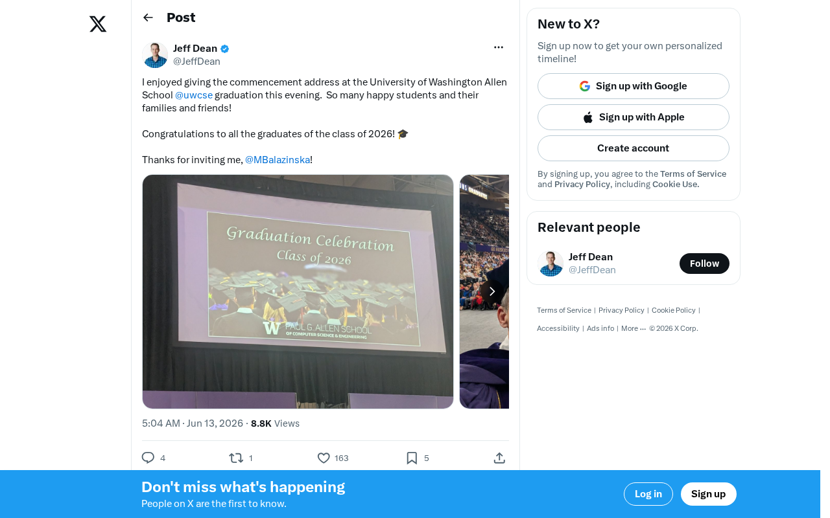Follow Jeff Dean
The height and width of the screenshot is (518, 830).
pos(704,264)
